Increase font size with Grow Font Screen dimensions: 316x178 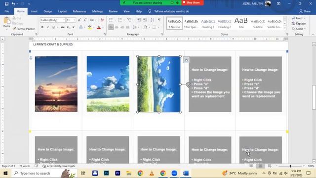click(x=79, y=20)
